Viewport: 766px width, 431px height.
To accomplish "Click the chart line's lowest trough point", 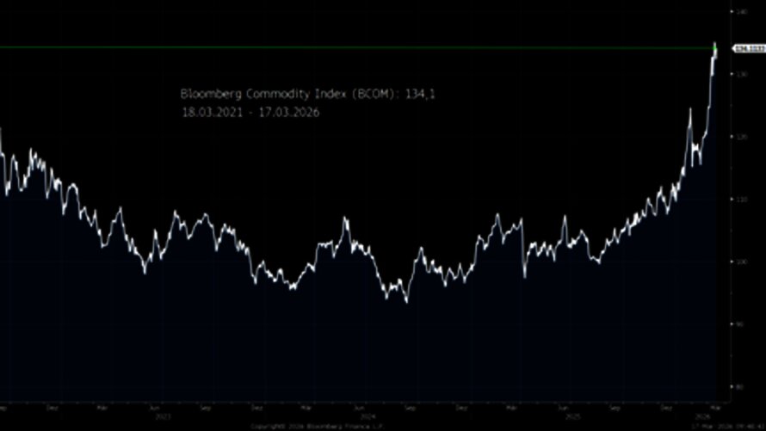I will (406, 300).
